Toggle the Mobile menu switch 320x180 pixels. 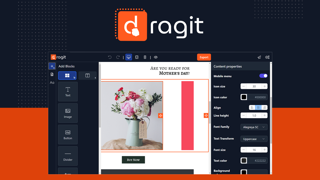click(x=263, y=76)
